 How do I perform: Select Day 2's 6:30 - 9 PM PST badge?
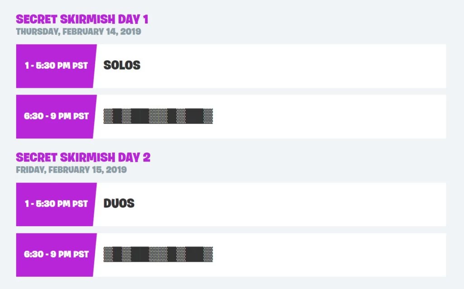56,255
